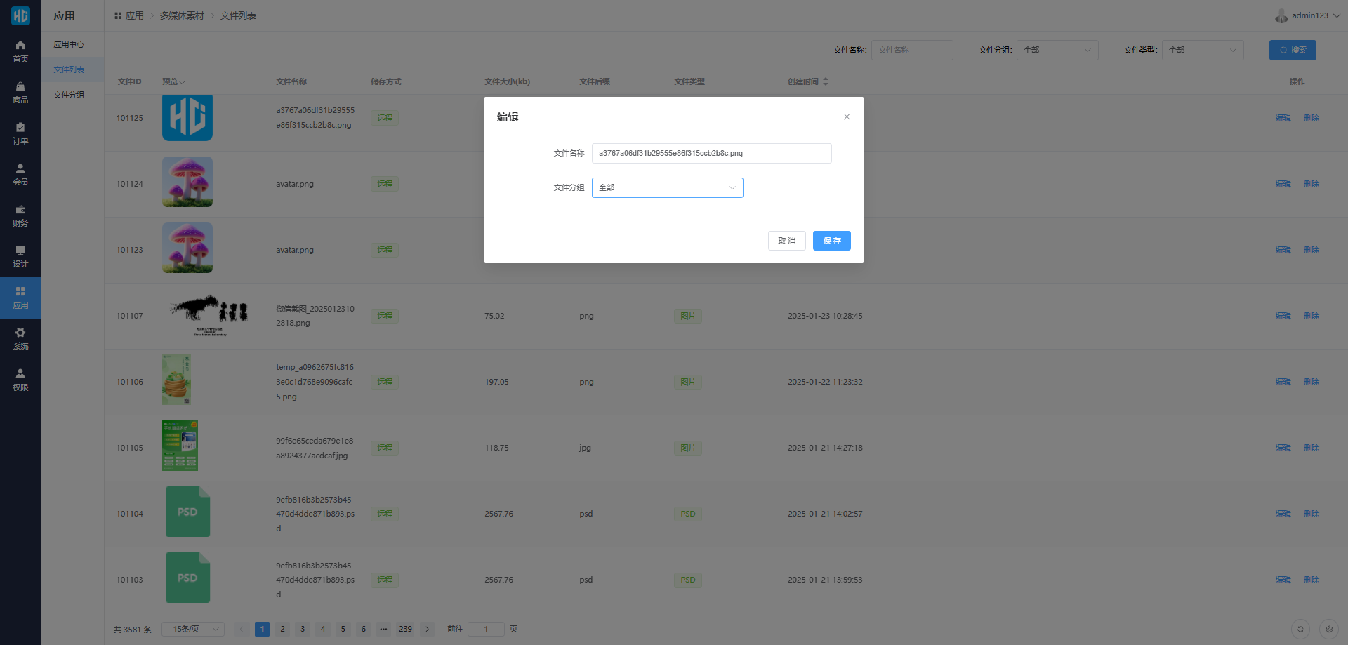Select 应用中心 in the side menu
Viewport: 1348px width, 645px height.
point(69,44)
